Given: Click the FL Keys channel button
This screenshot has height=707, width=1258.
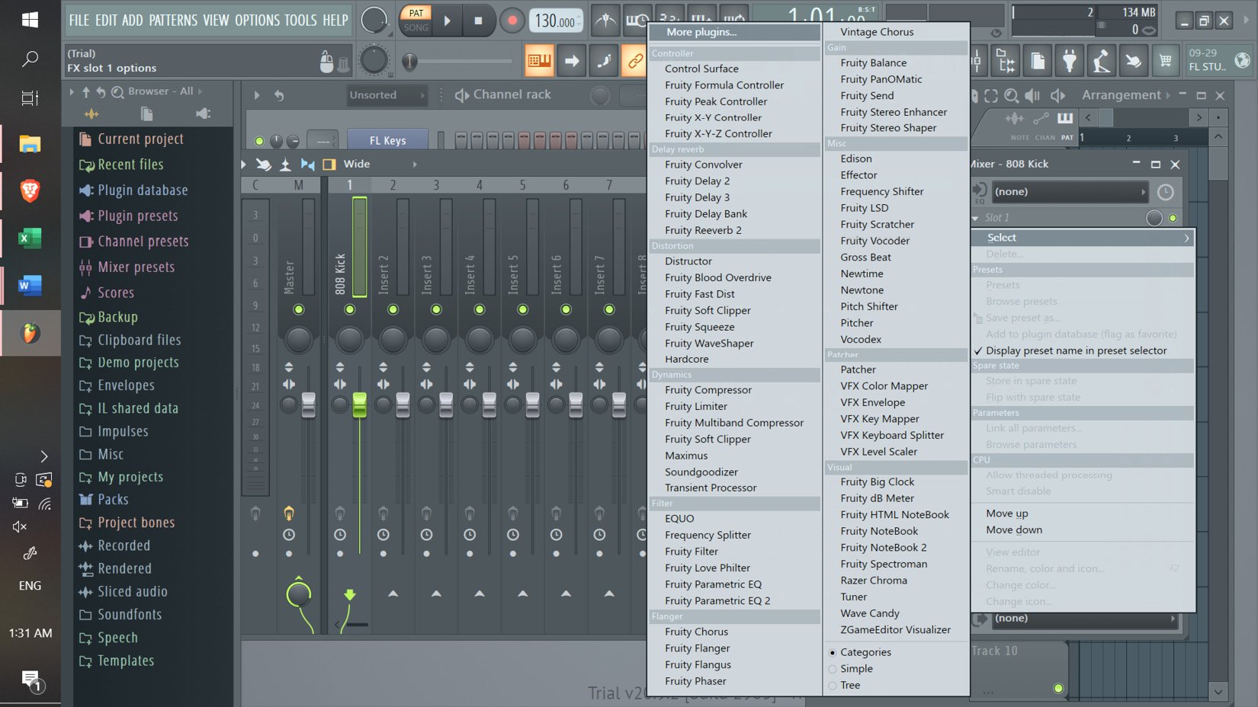Looking at the screenshot, I should pos(387,140).
